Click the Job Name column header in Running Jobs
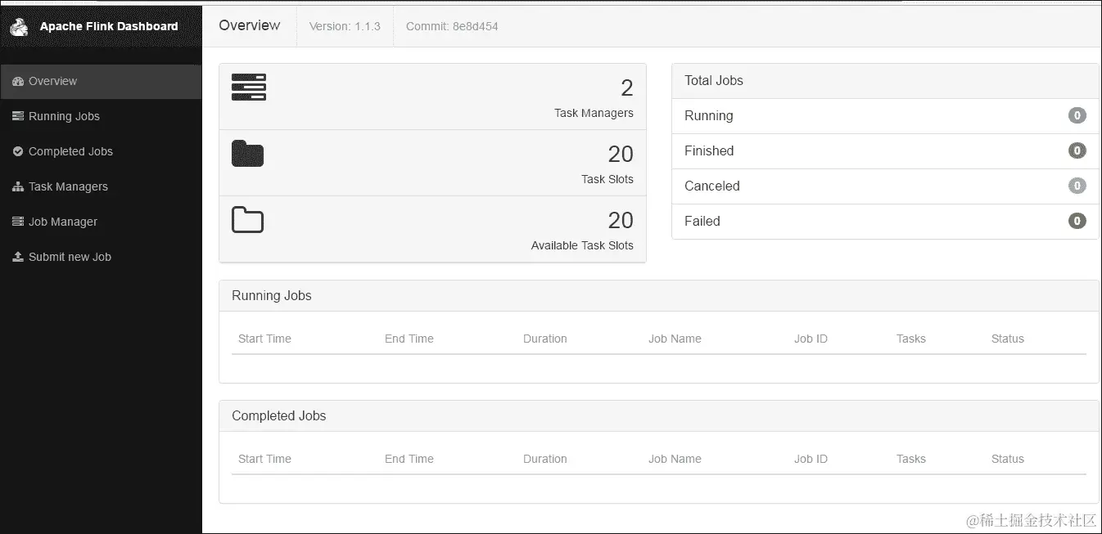This screenshot has height=534, width=1102. pyautogui.click(x=675, y=339)
